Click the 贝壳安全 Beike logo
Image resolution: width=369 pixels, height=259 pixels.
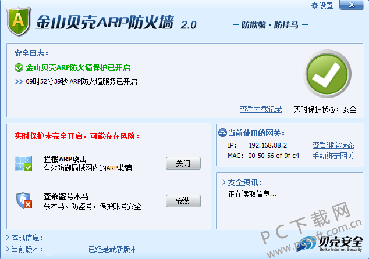click(x=329, y=244)
